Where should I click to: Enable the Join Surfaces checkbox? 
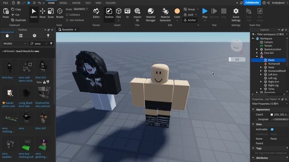[x=67, y=20]
